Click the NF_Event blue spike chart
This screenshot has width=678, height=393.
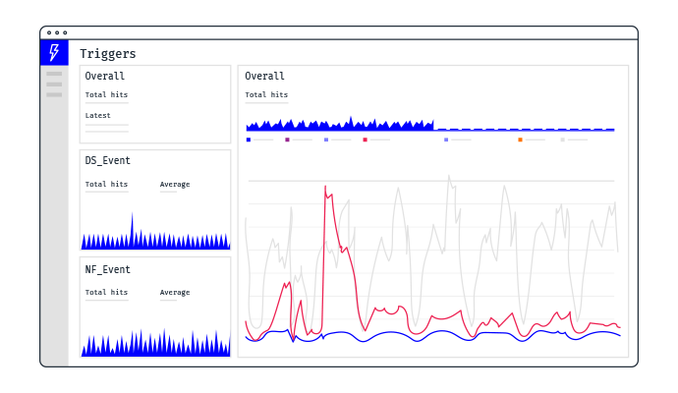pyautogui.click(x=155, y=343)
